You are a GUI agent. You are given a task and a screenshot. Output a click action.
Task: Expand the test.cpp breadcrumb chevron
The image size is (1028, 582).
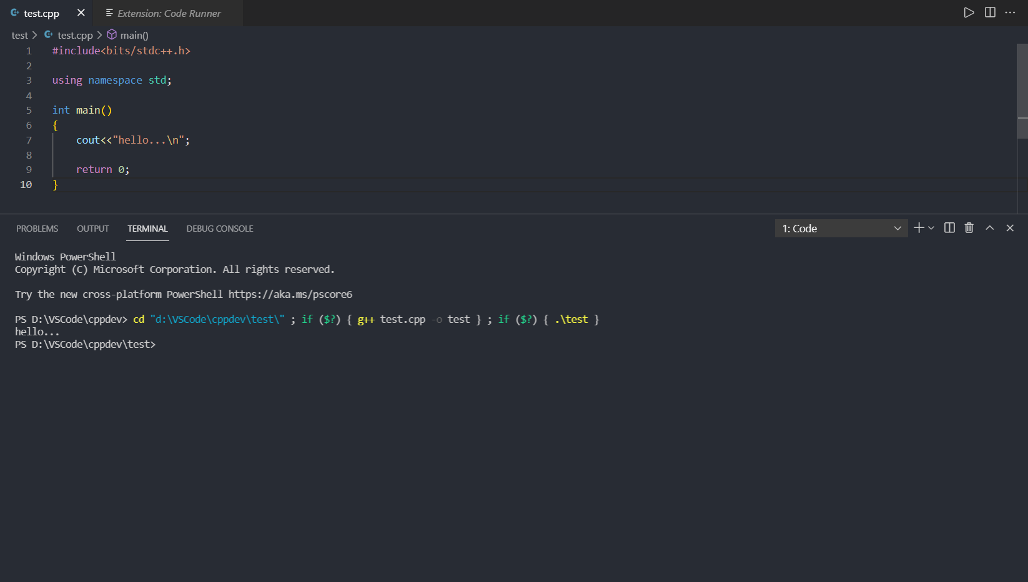(99, 35)
